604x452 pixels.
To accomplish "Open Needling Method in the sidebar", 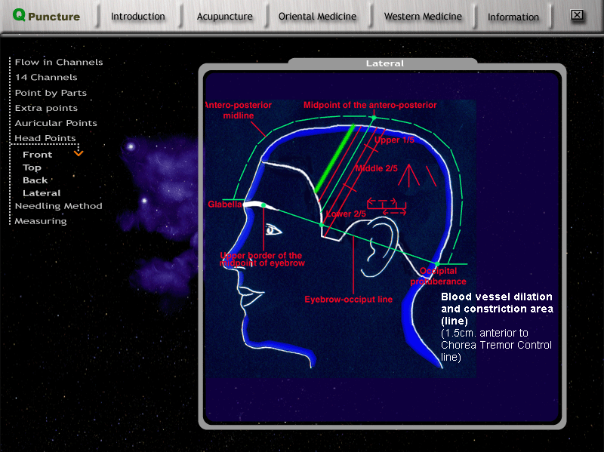I will pyautogui.click(x=58, y=206).
